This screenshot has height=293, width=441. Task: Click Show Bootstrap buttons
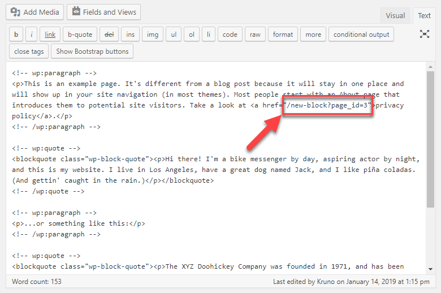(x=92, y=51)
